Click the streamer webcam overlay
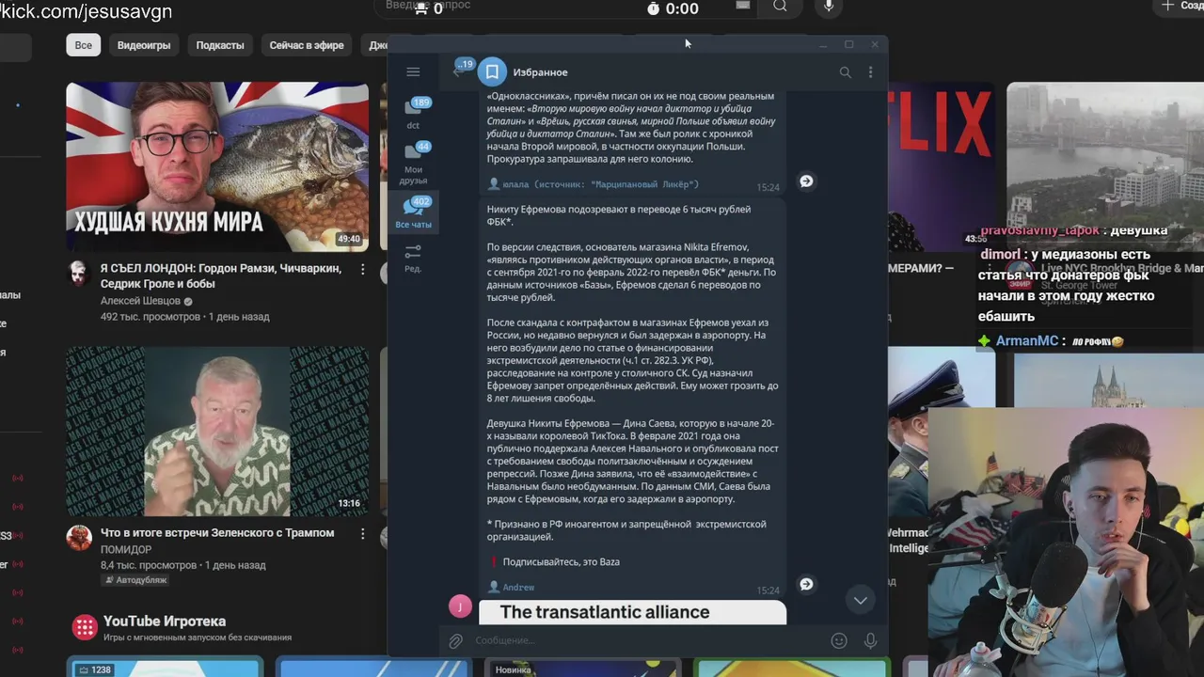Screen dimensions: 1204x677 tap(1066, 541)
